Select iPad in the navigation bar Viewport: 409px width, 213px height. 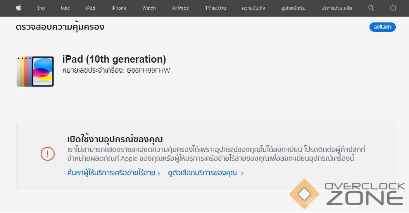click(91, 8)
